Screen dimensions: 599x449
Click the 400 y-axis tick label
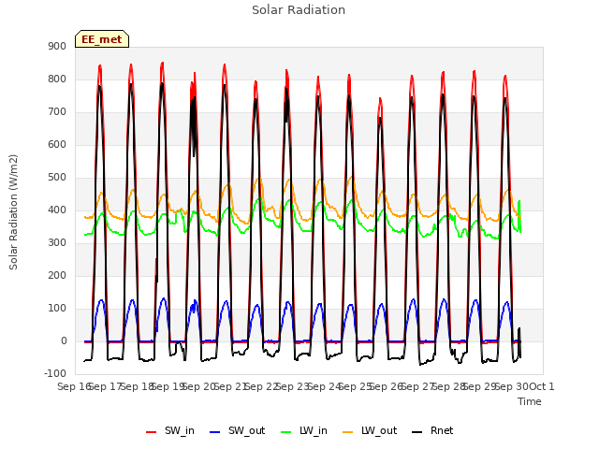[x=57, y=210]
